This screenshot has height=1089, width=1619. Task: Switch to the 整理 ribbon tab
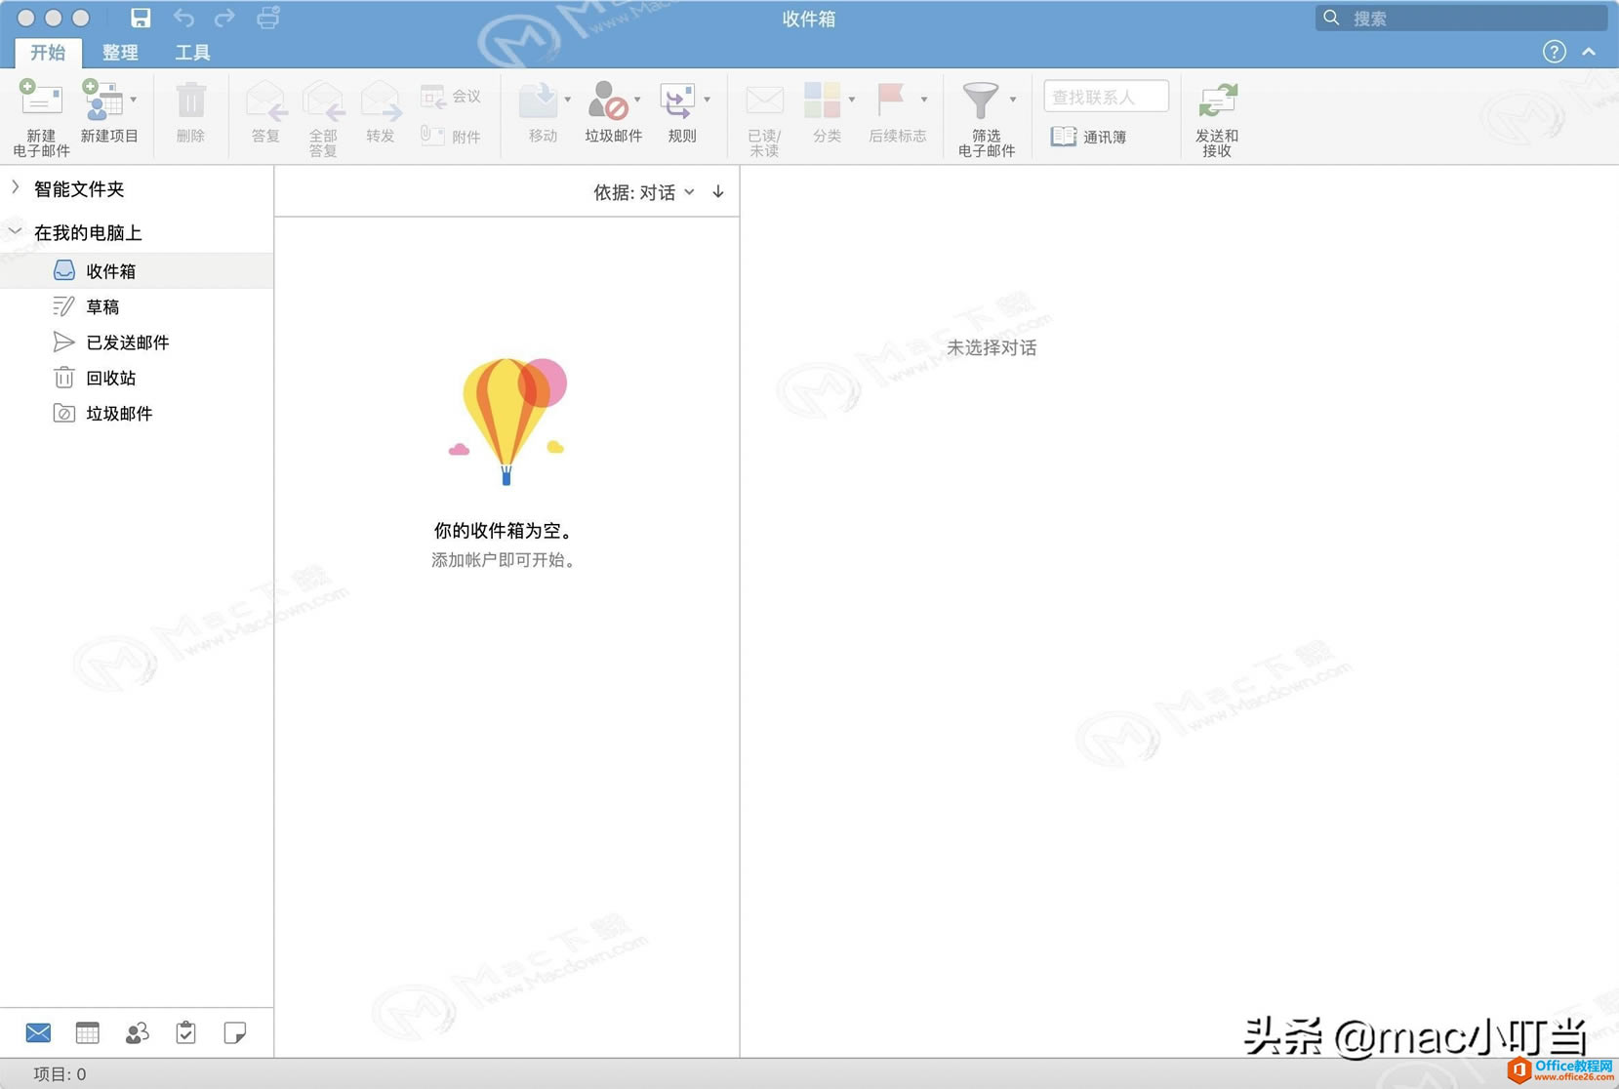point(120,52)
